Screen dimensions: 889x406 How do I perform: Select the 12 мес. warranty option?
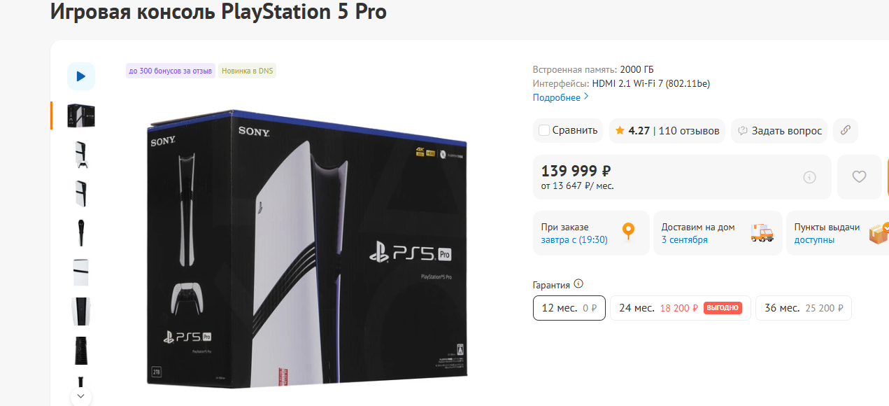(569, 308)
